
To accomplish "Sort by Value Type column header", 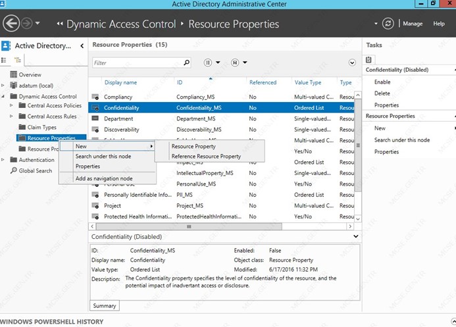I will point(308,82).
